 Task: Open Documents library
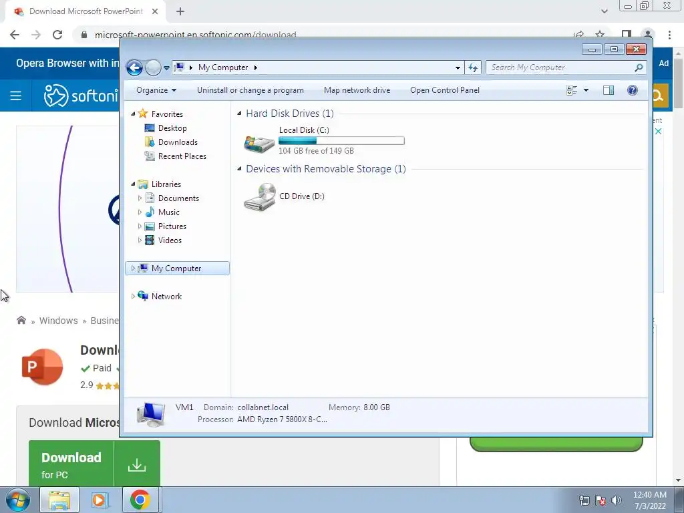pos(178,198)
